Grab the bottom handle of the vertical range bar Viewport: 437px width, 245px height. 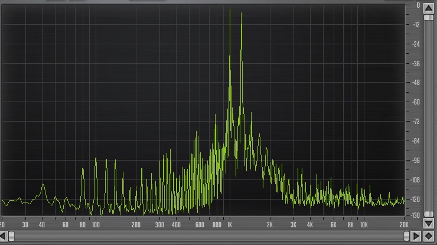pyautogui.click(x=428, y=214)
